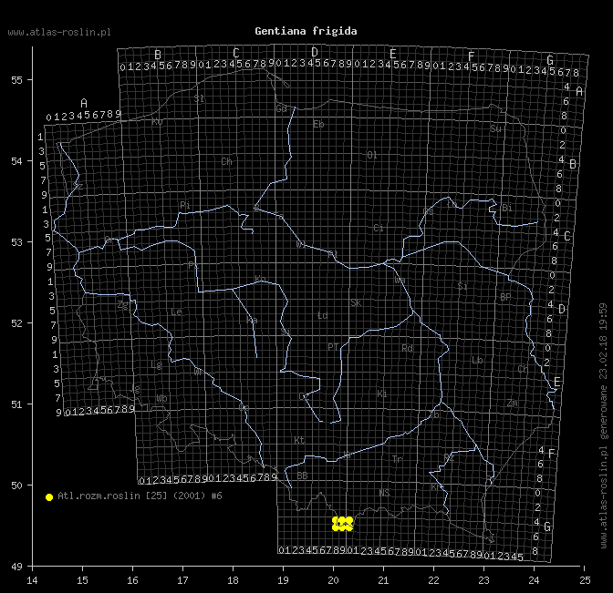Click the Sz city label

[x=78, y=186]
